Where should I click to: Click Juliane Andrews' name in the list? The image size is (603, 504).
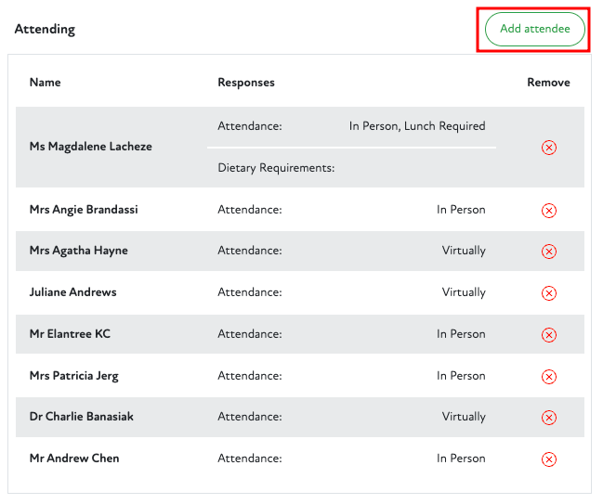[x=72, y=292]
